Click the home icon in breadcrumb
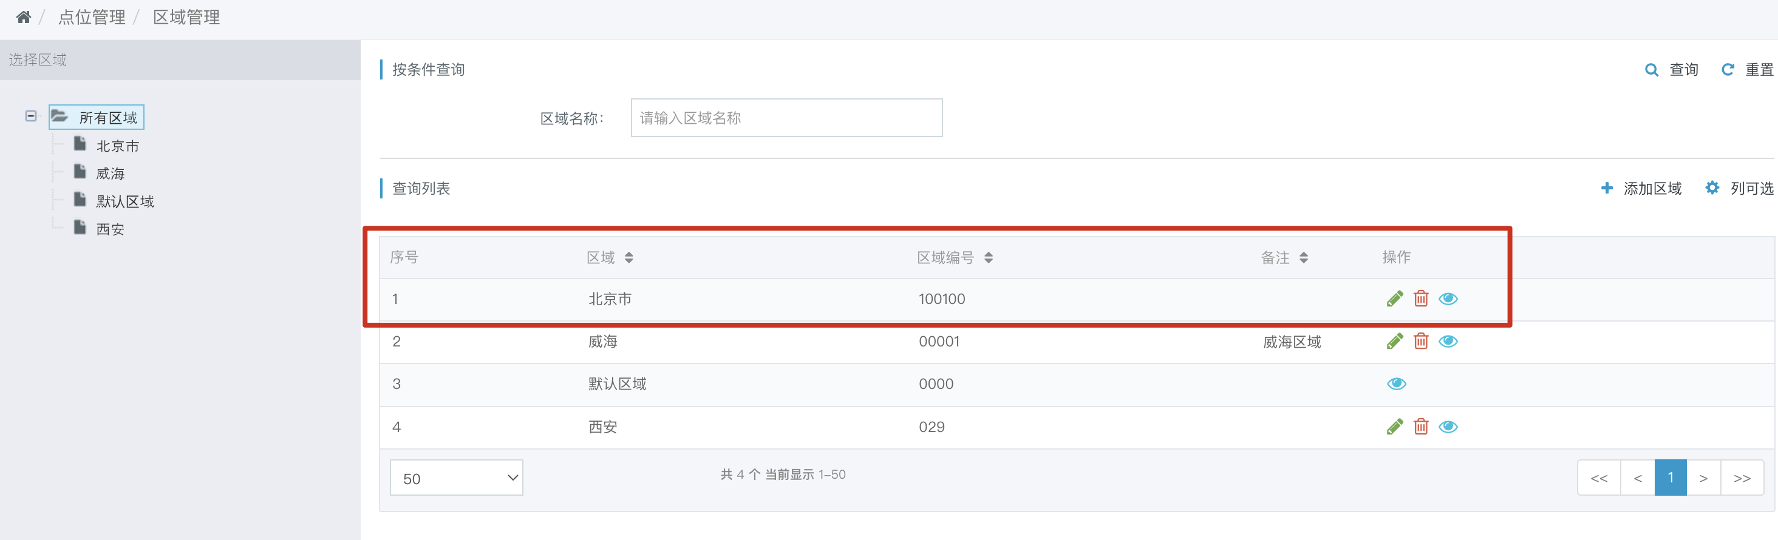This screenshot has height=540, width=1778. click(x=24, y=17)
